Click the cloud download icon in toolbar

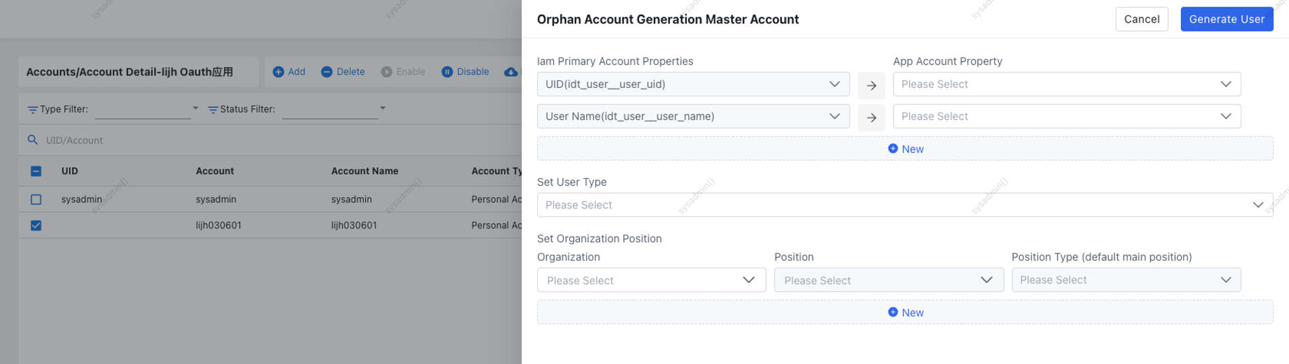click(x=511, y=72)
